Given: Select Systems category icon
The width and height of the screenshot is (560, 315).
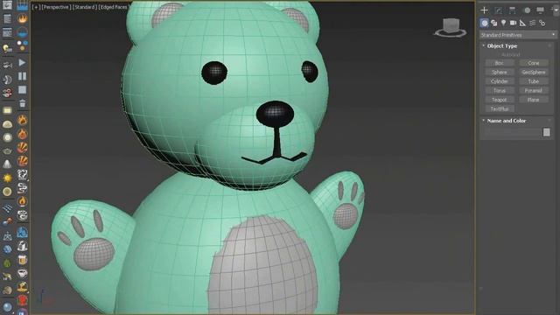Looking at the screenshot, I should (542, 23).
